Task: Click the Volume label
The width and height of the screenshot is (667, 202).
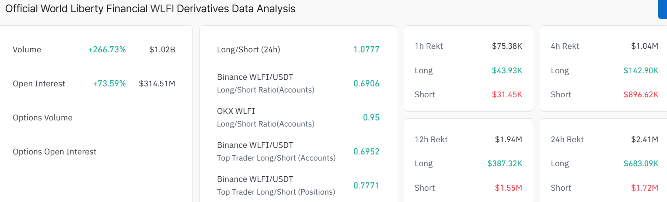Action: pos(27,50)
